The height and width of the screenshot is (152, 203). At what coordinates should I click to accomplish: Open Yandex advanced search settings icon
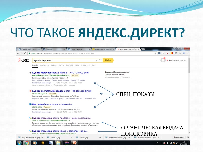(100, 60)
